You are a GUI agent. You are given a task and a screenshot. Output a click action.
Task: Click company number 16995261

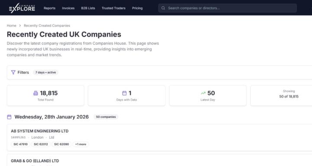[18, 137]
